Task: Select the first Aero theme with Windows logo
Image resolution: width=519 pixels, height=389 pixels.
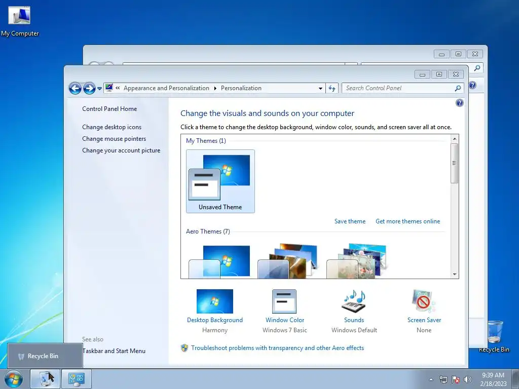Action: [219, 261]
